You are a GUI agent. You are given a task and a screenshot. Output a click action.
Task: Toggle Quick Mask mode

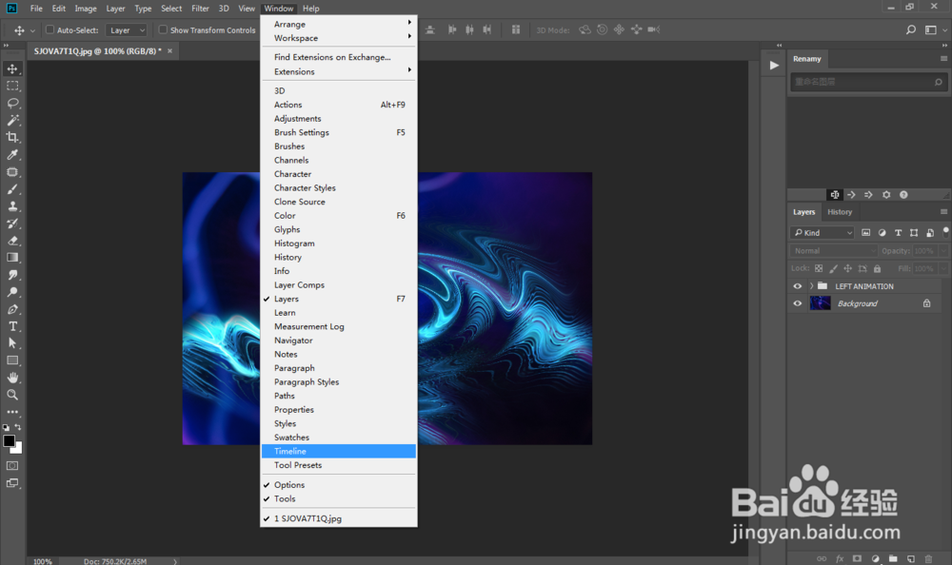[x=12, y=466]
